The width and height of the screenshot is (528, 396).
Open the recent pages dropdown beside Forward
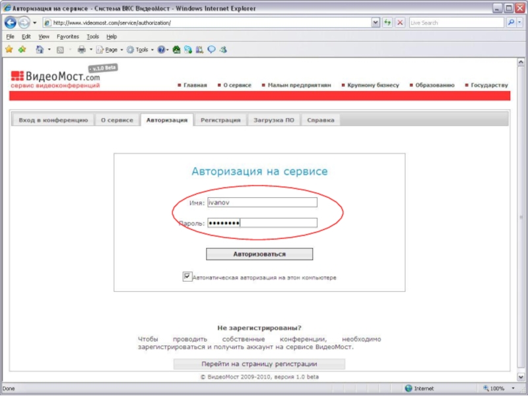click(x=34, y=23)
